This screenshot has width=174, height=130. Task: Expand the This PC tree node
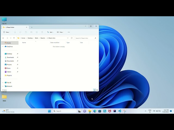(3, 83)
